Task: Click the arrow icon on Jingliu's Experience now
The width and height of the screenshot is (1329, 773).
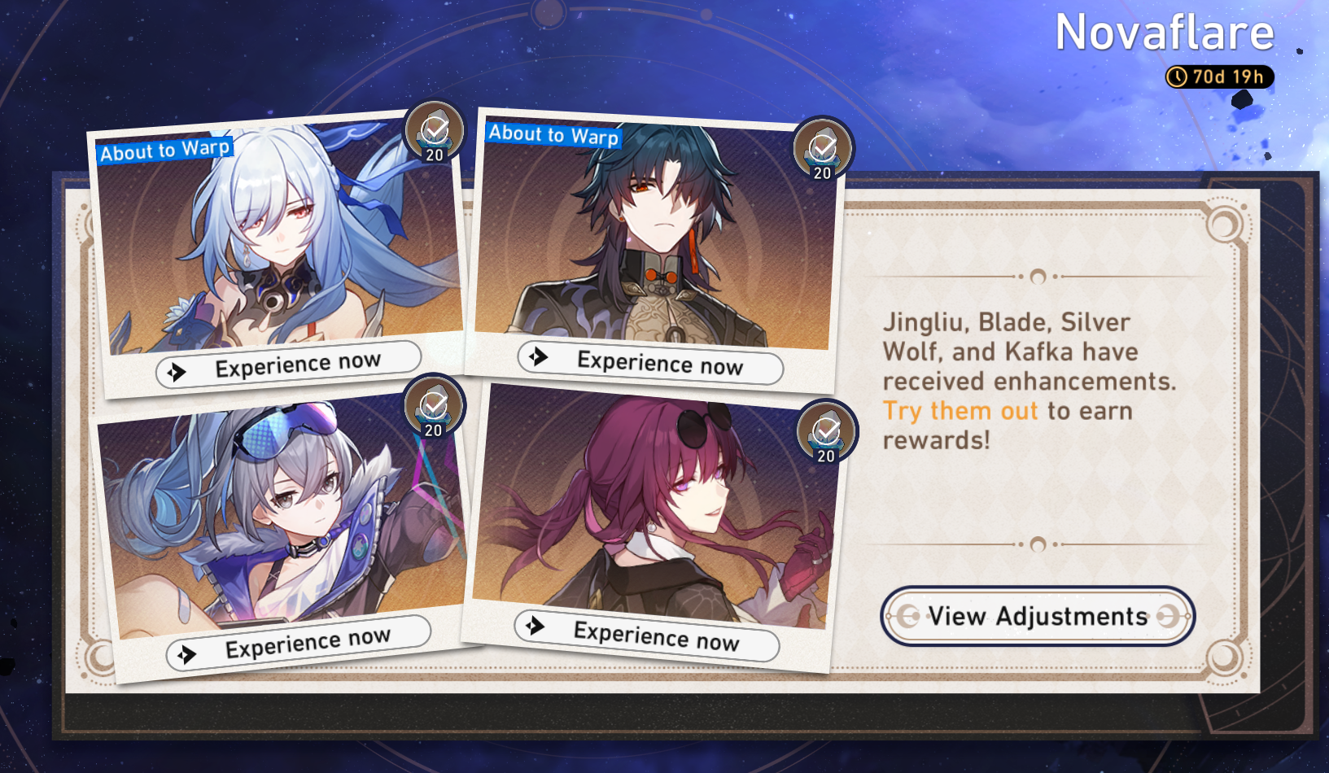Action: 176,373
